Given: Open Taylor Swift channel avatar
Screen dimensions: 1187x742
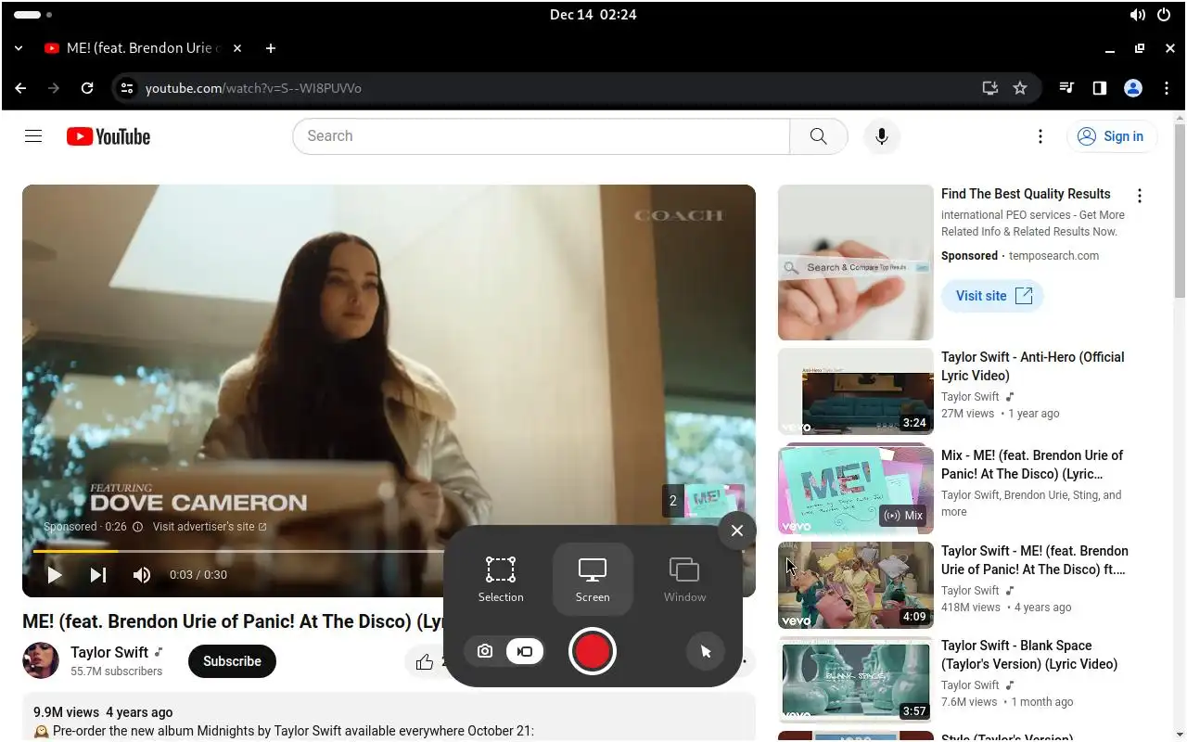Looking at the screenshot, I should [41, 660].
